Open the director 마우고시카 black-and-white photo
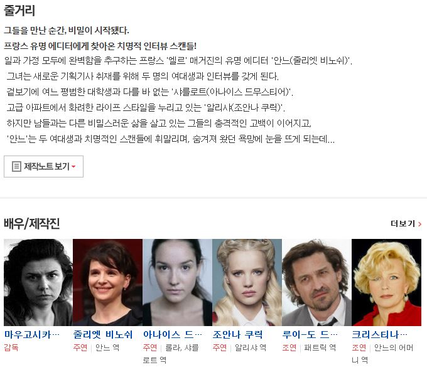 pyautogui.click(x=38, y=282)
